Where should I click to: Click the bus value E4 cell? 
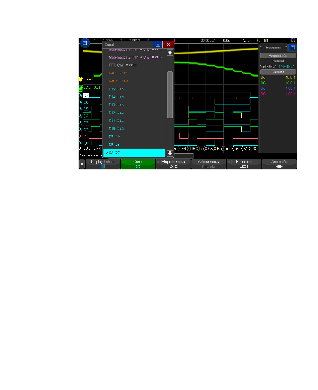pyautogui.click(x=184, y=149)
